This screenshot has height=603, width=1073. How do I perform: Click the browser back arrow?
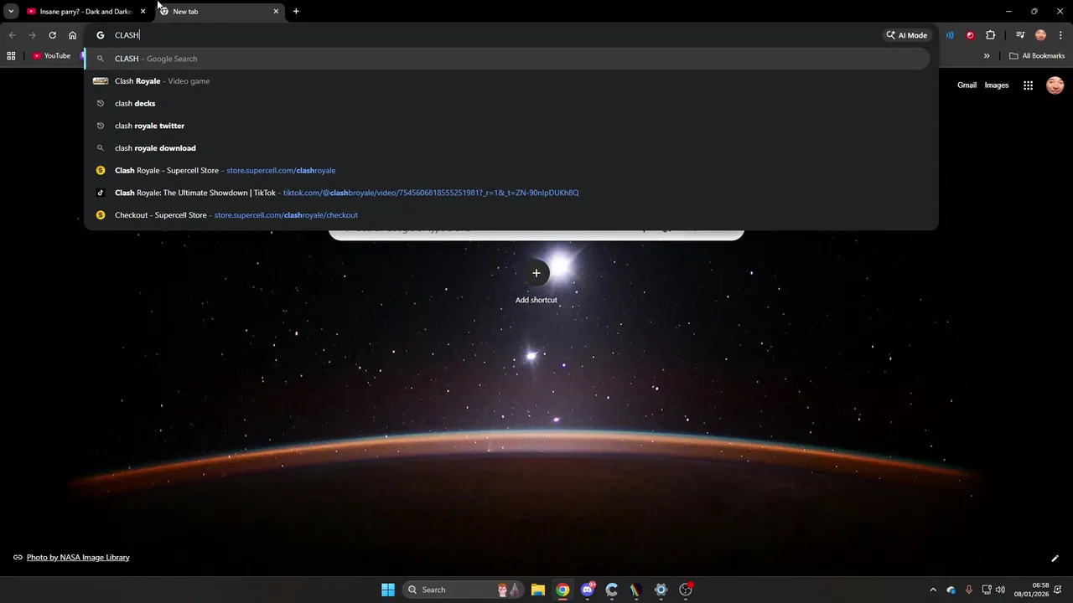pos(12,35)
